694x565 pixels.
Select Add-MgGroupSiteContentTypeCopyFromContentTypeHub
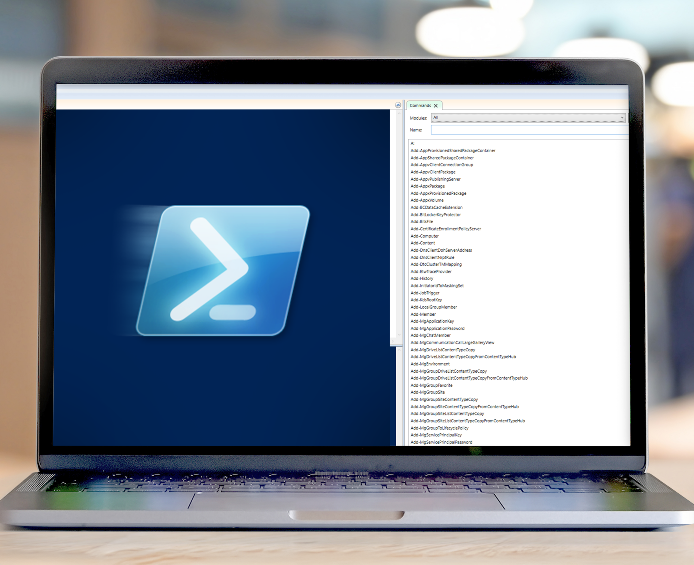click(x=464, y=407)
